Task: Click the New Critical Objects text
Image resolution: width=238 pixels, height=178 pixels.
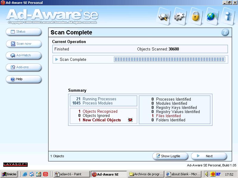Action: [x=102, y=120]
